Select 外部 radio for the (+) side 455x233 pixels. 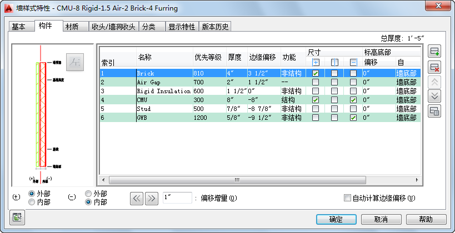pos(32,194)
